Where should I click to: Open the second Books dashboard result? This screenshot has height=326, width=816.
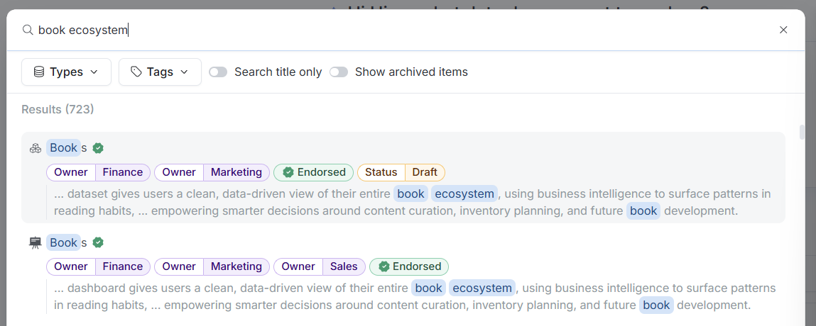click(65, 243)
